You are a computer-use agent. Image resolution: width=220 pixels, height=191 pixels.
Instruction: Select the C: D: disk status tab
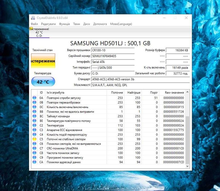pyautogui.click(x=39, y=32)
